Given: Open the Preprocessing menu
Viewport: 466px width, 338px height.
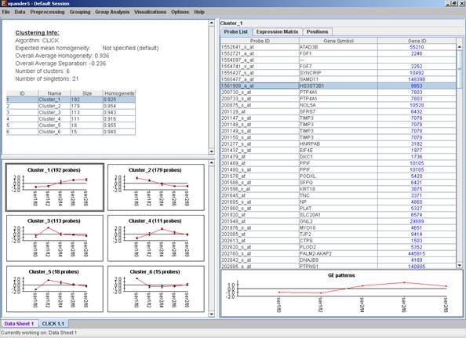Looking at the screenshot, I should coord(47,12).
